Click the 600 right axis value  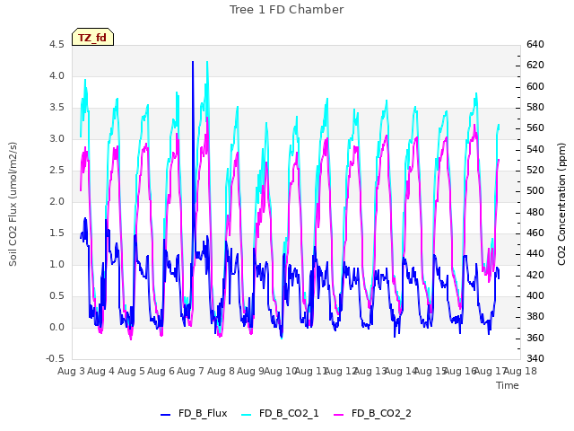point(535,86)
